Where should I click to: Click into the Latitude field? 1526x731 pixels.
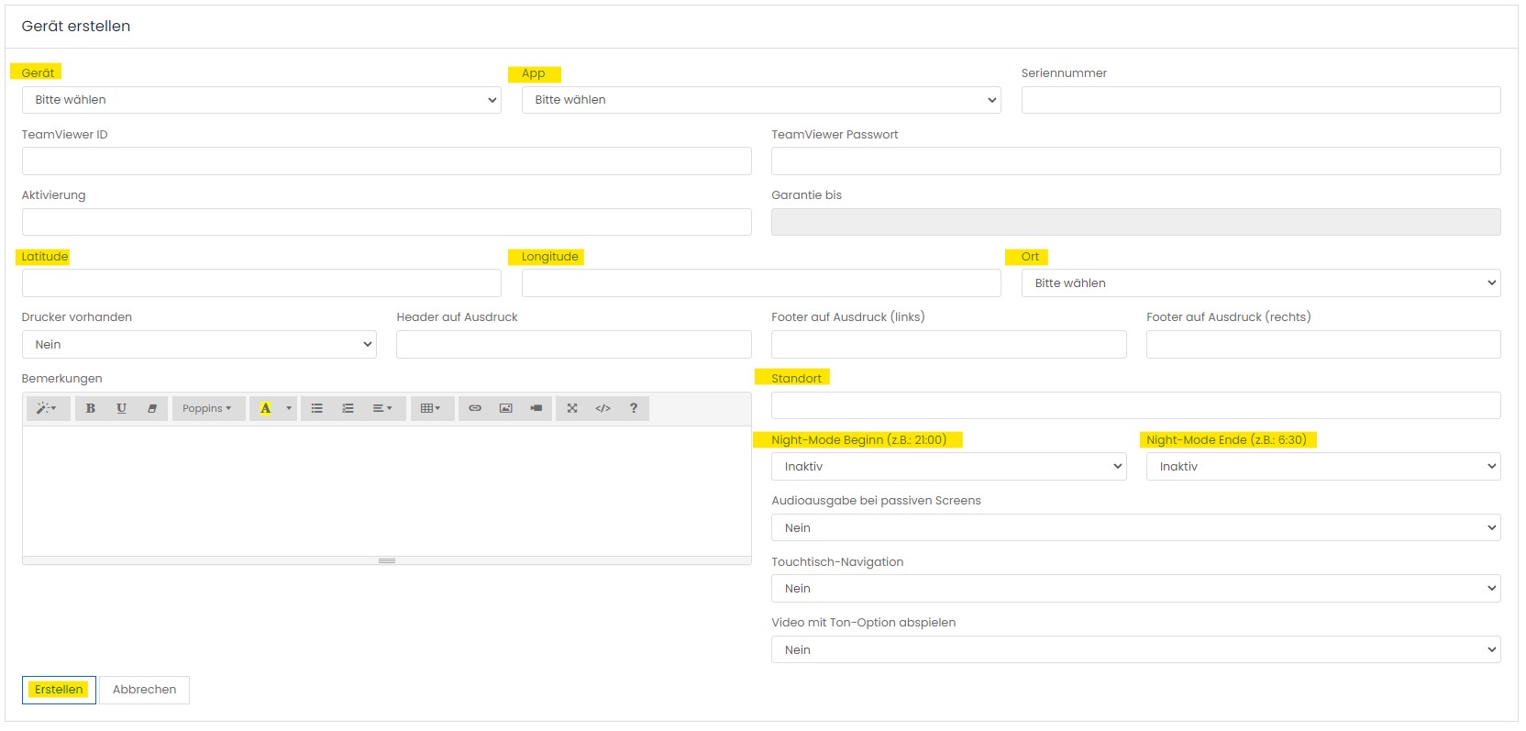[x=261, y=283]
